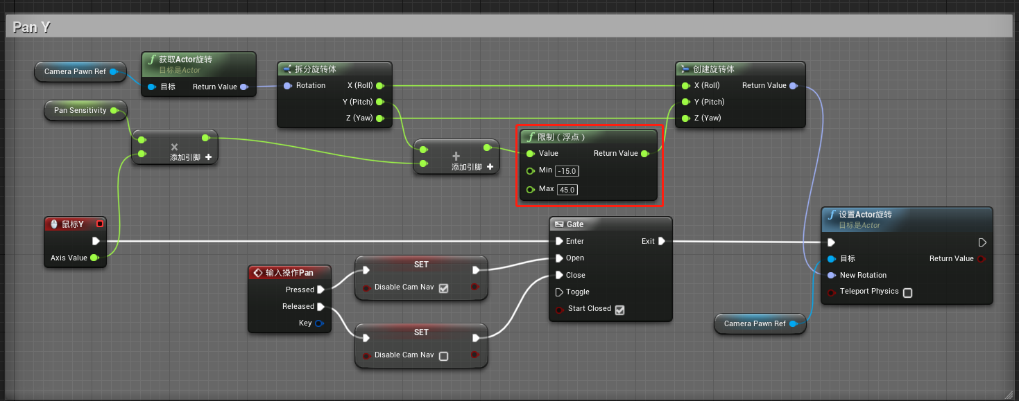Click the Z (Yaw) input pin on 创建旋转体
Screen dimensions: 1019x401
pos(686,118)
